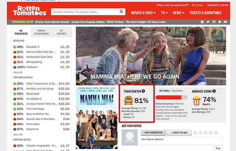236x151 pixels.
Task: Click the splat icon beside The First Purge
Action: [15, 109]
